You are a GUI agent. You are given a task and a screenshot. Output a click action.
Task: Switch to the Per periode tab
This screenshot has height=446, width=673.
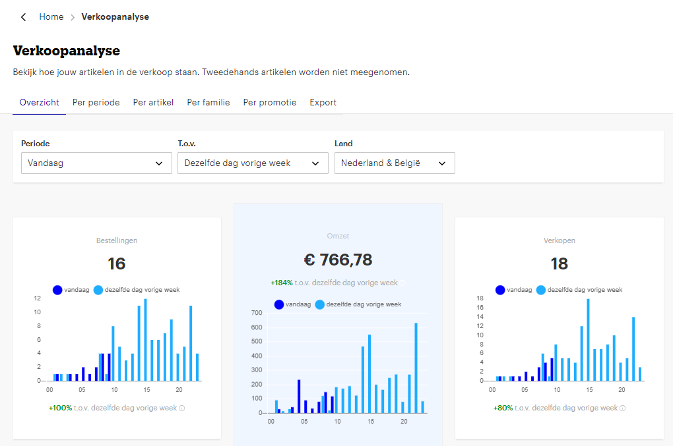(x=96, y=103)
